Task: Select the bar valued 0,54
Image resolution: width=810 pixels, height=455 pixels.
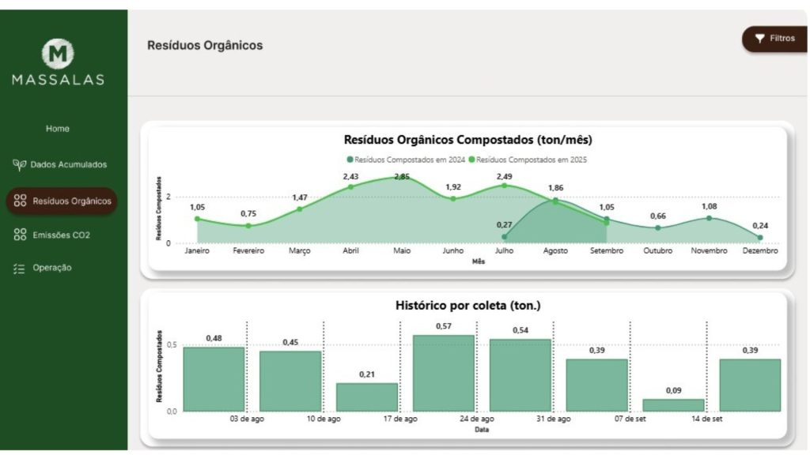Action: point(520,375)
